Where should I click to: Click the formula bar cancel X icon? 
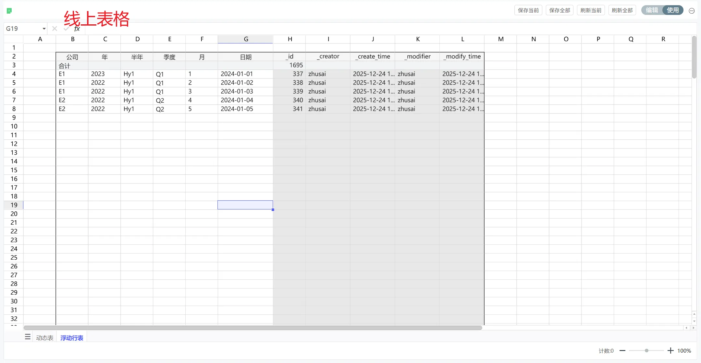pyautogui.click(x=55, y=29)
